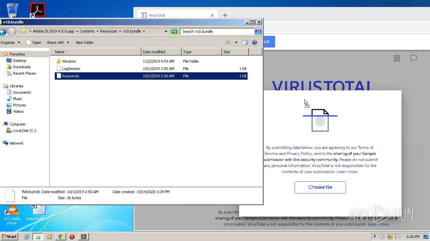Click the refresh icon beside address bar
Screen dimensions: 430x241
[x=174, y=31]
